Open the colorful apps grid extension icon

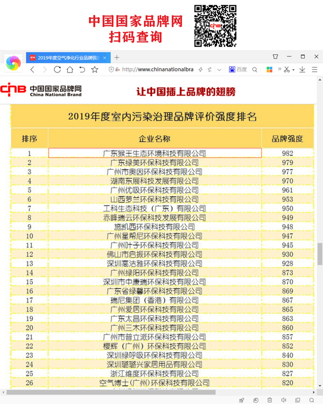(x=270, y=69)
